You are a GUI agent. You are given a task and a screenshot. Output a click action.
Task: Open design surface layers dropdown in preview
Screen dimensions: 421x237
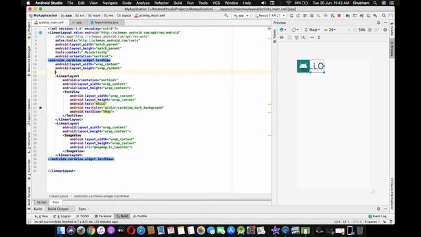(x=283, y=30)
